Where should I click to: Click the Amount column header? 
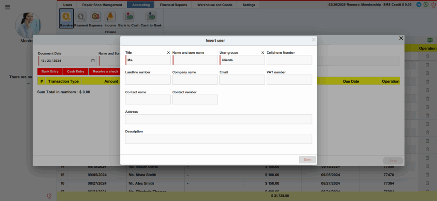[x=111, y=81]
